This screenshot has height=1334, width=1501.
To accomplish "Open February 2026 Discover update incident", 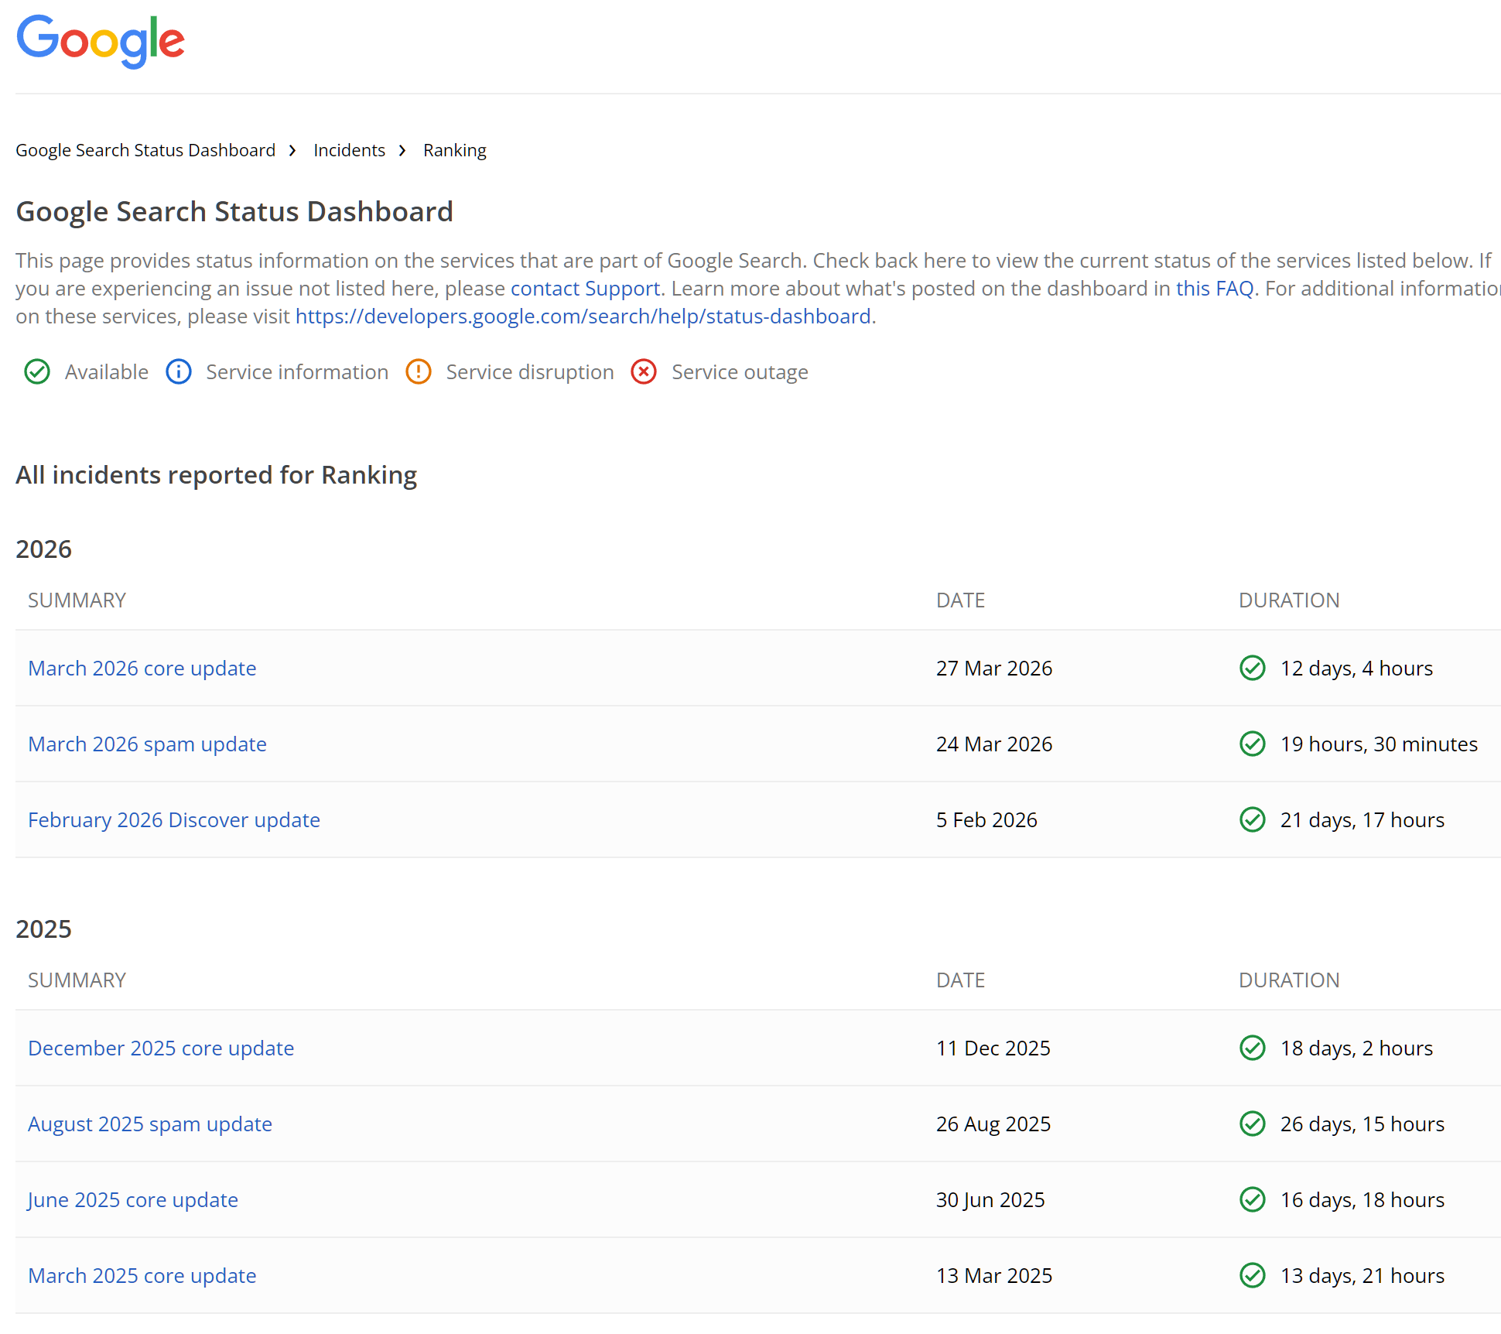I will click(174, 819).
